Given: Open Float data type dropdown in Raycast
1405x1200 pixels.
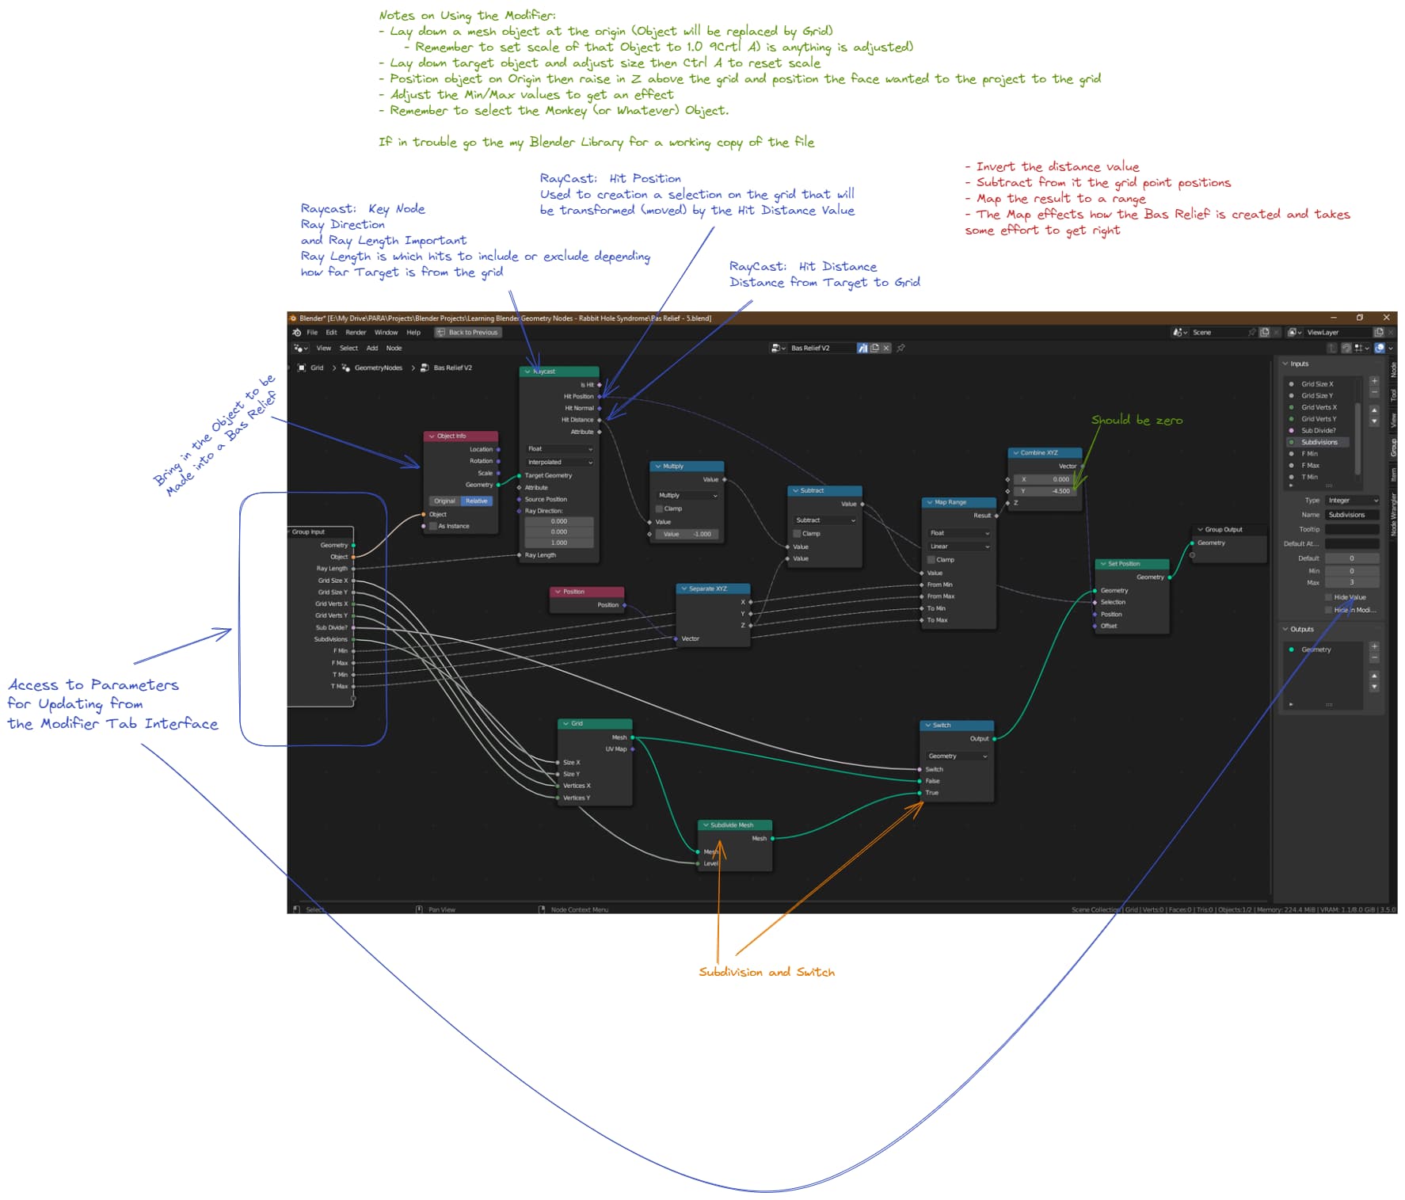Looking at the screenshot, I should (x=559, y=449).
